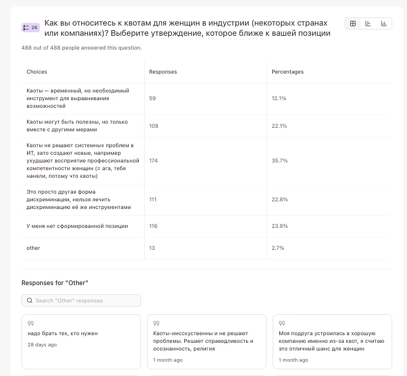Click the '28 days ago' timestamp
Image resolution: width=407 pixels, height=376 pixels.
[42, 345]
